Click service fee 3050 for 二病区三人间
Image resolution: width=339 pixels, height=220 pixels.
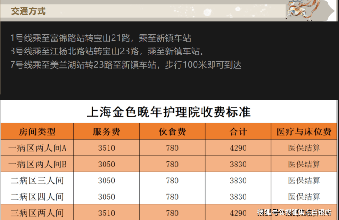pos(107,181)
